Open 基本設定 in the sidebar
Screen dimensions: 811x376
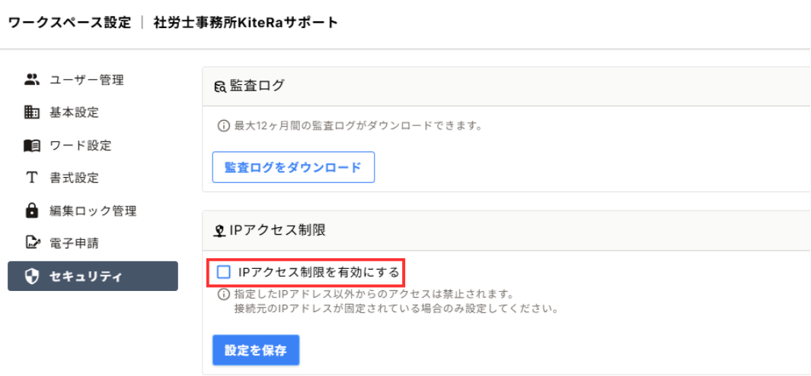point(74,112)
